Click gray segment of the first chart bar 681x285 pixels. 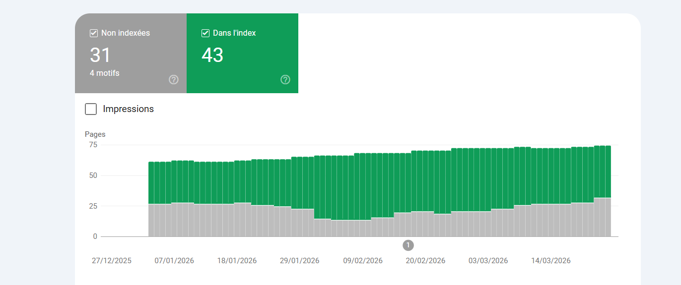(151, 220)
